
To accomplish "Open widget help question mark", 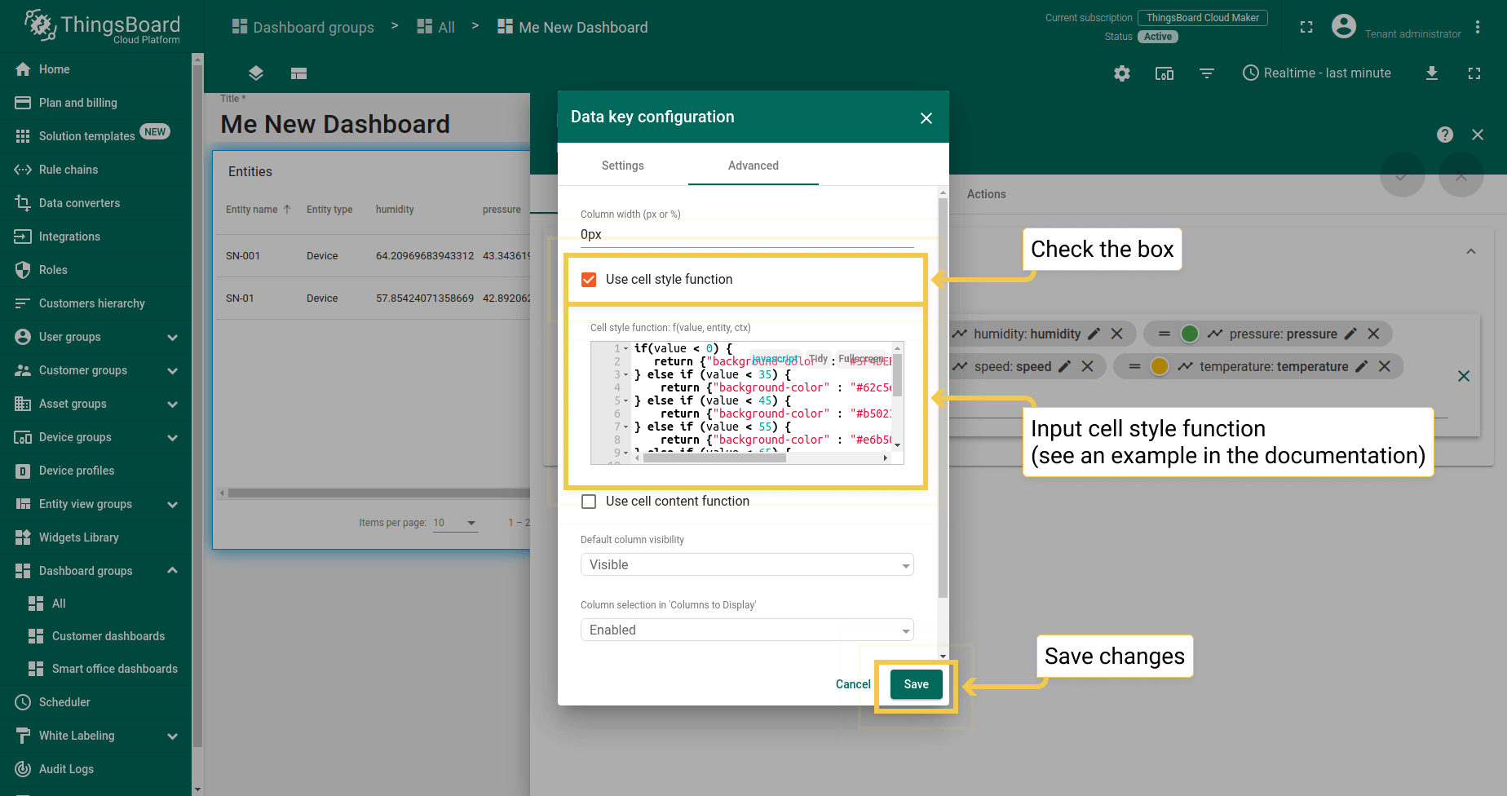I will coord(1445,135).
